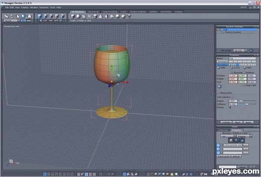Click the Apply button

click(x=248, y=122)
